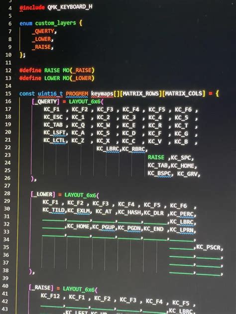This screenshot has height=314, width=236.
Task: Select the KC_ESC keycode
Action: 53,117
